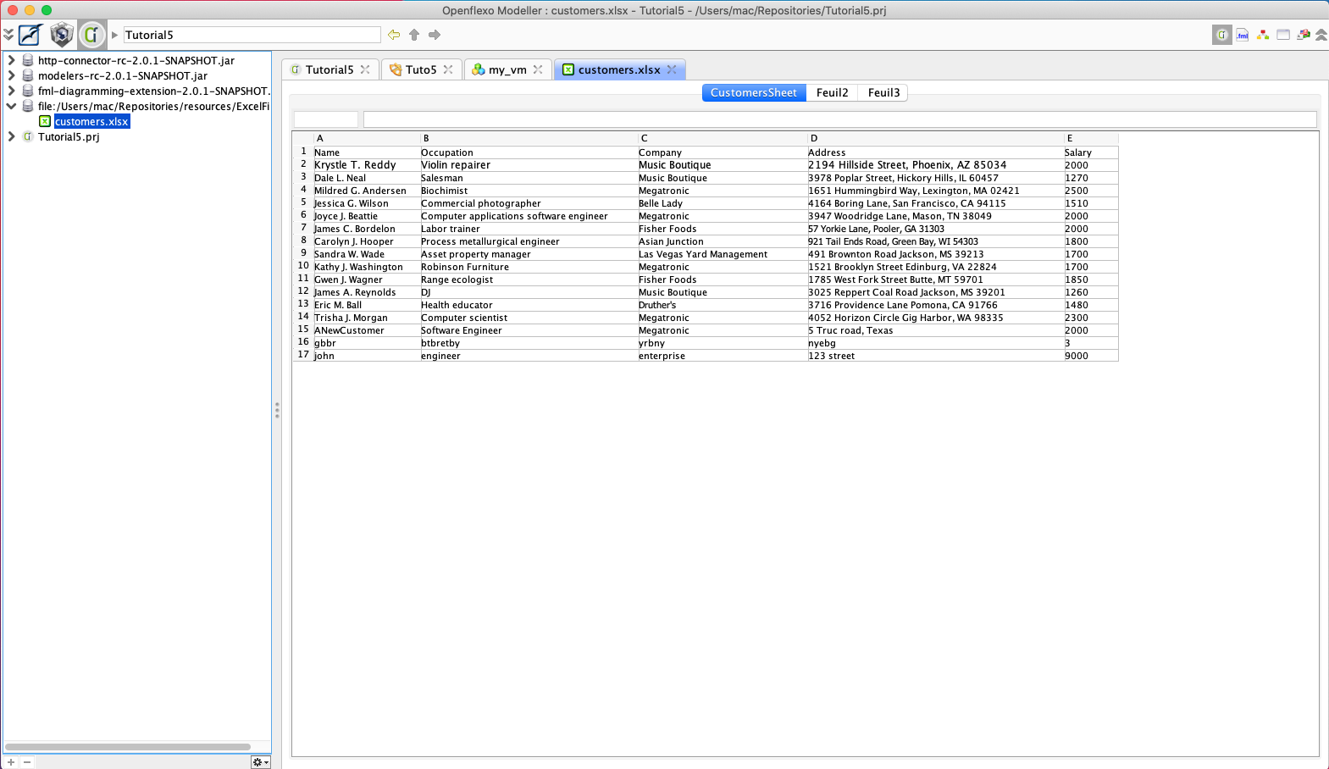Go forward with the right arrow
This screenshot has width=1329, height=769.
[x=435, y=35]
